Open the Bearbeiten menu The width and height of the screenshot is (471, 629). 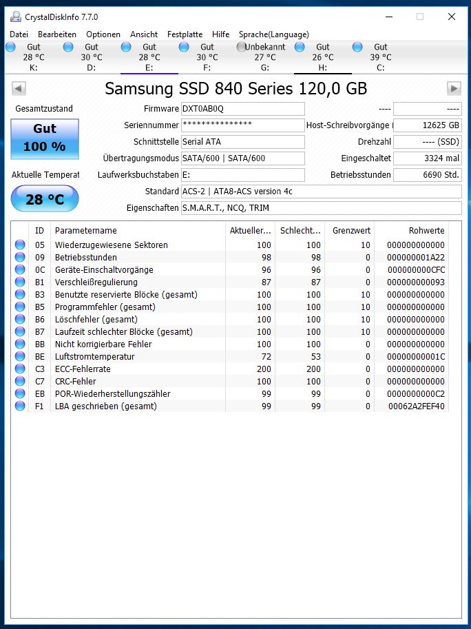(57, 34)
